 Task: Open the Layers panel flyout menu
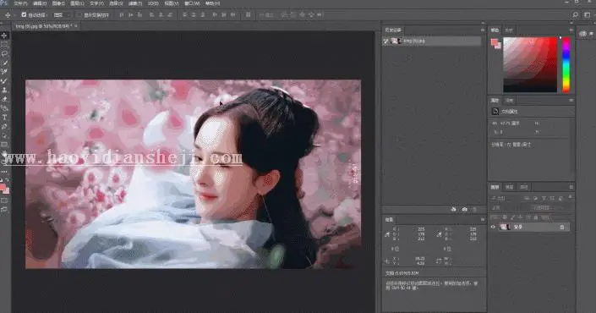click(571, 187)
